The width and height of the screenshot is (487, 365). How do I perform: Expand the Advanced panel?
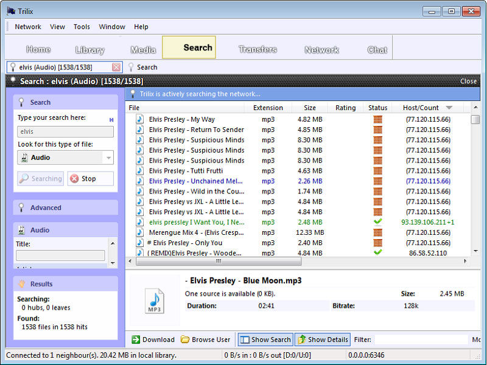[66, 207]
